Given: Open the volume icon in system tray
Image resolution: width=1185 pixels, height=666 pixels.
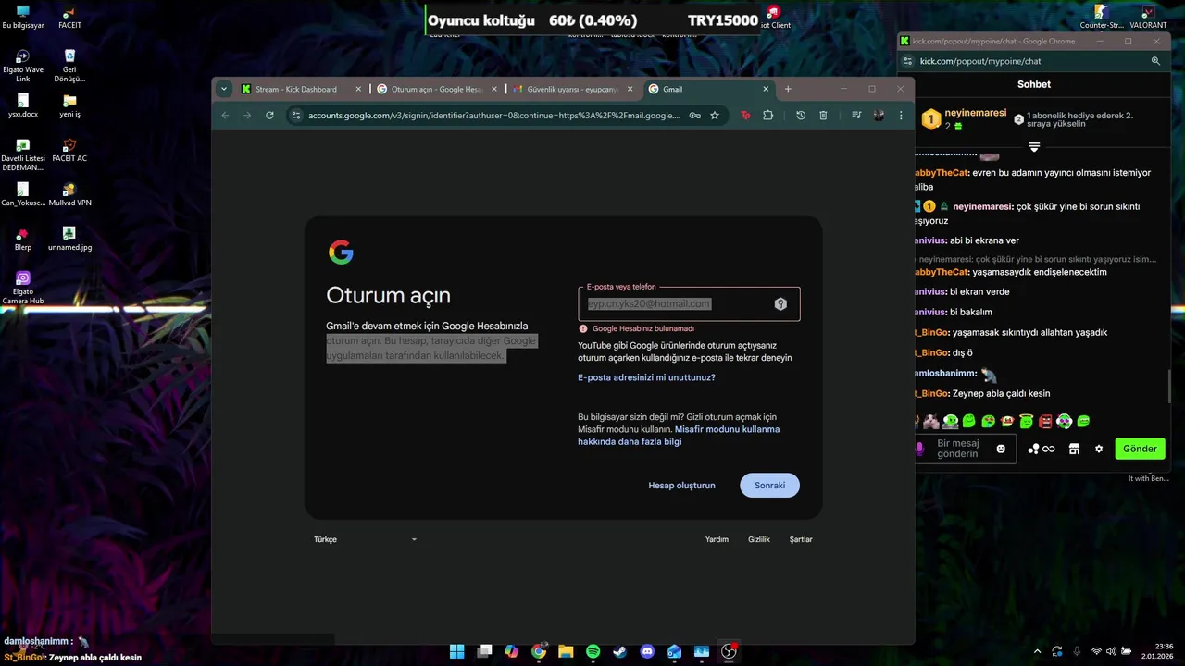Looking at the screenshot, I should pyautogui.click(x=1111, y=651).
